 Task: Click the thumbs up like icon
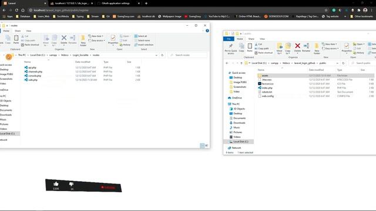[56, 183]
